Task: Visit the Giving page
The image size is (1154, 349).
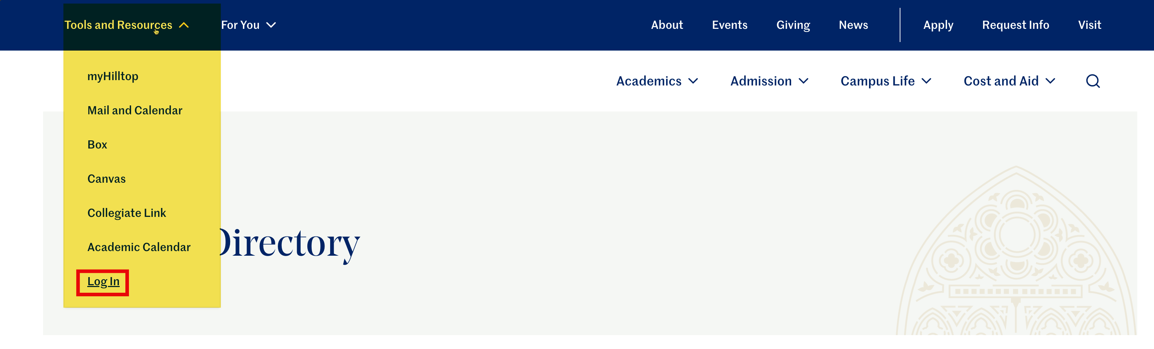Action: click(x=793, y=25)
